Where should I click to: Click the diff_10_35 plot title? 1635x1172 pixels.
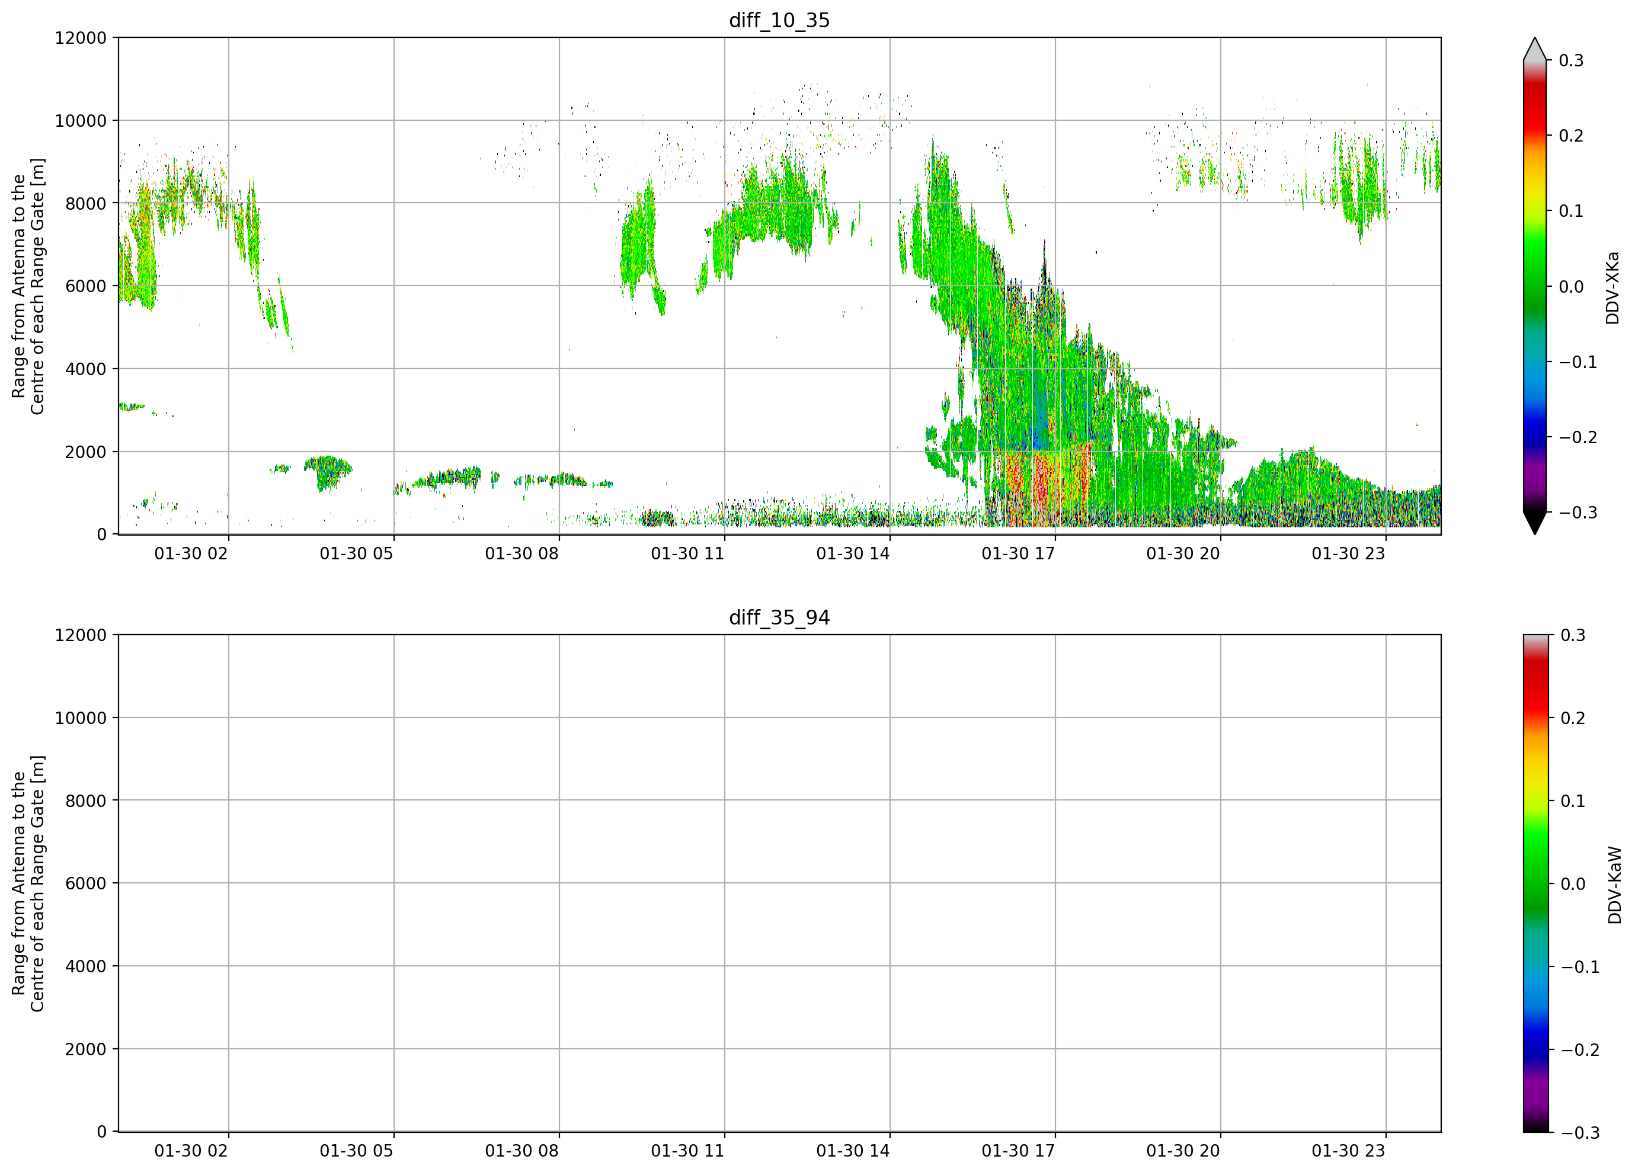779,20
